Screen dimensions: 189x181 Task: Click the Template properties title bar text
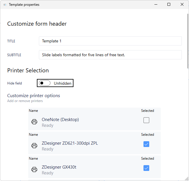24,5
